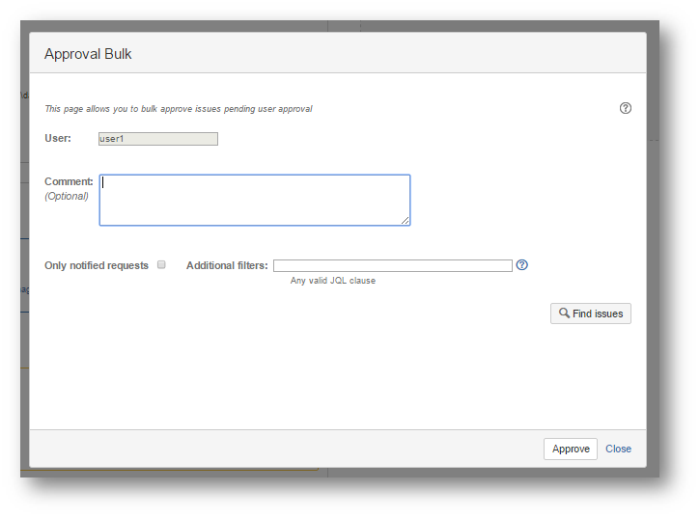Open the Additional filters JQL help icon
Screen dimensions: 700x518
tap(521, 265)
